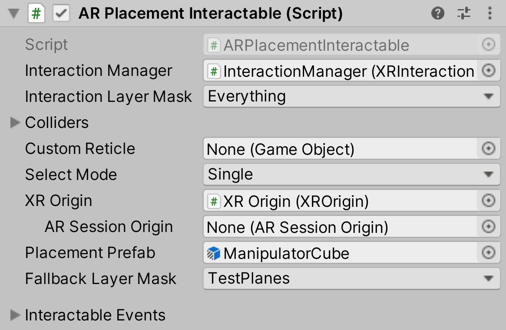Open the component presets icon
The image size is (506, 330).
click(x=464, y=13)
